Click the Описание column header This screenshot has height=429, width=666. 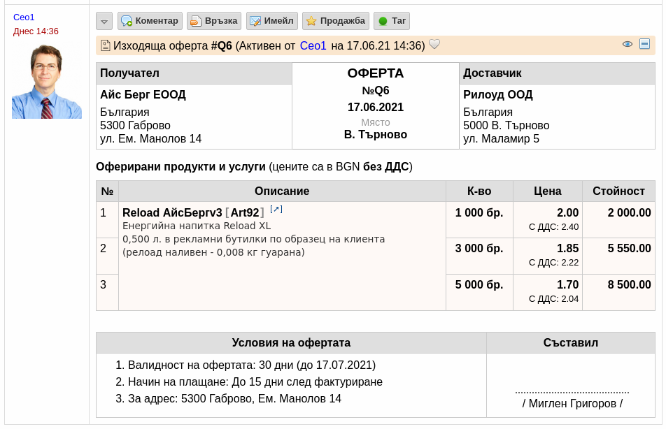tap(282, 191)
